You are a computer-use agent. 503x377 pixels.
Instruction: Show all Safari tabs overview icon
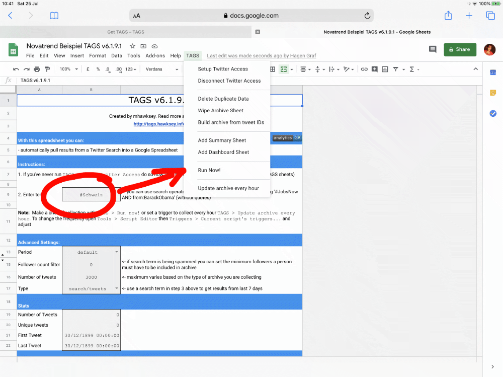pos(490,16)
